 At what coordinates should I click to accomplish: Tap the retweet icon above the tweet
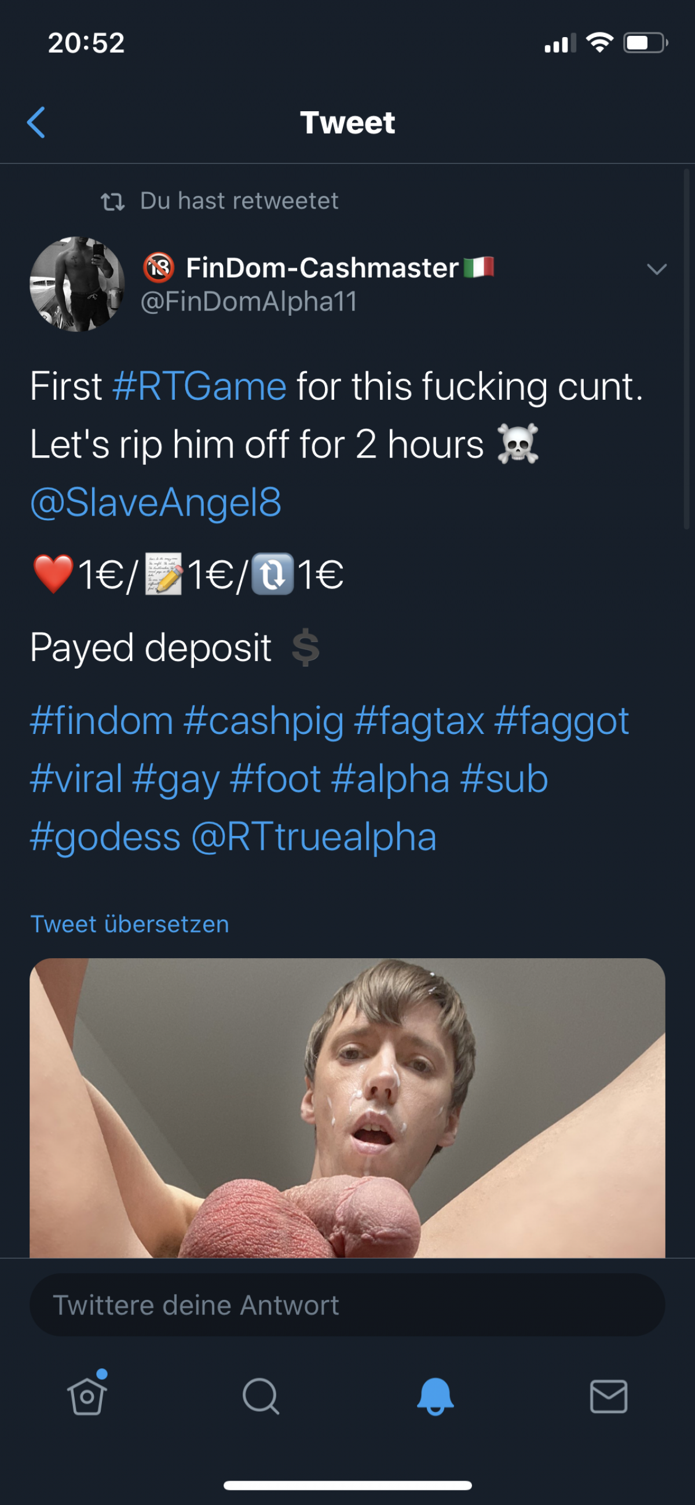112,202
